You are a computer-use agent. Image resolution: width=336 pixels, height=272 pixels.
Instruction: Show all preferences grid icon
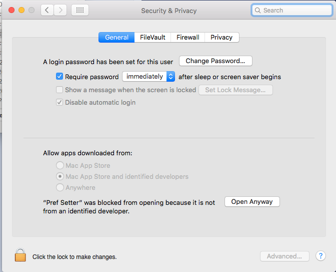(80, 10)
